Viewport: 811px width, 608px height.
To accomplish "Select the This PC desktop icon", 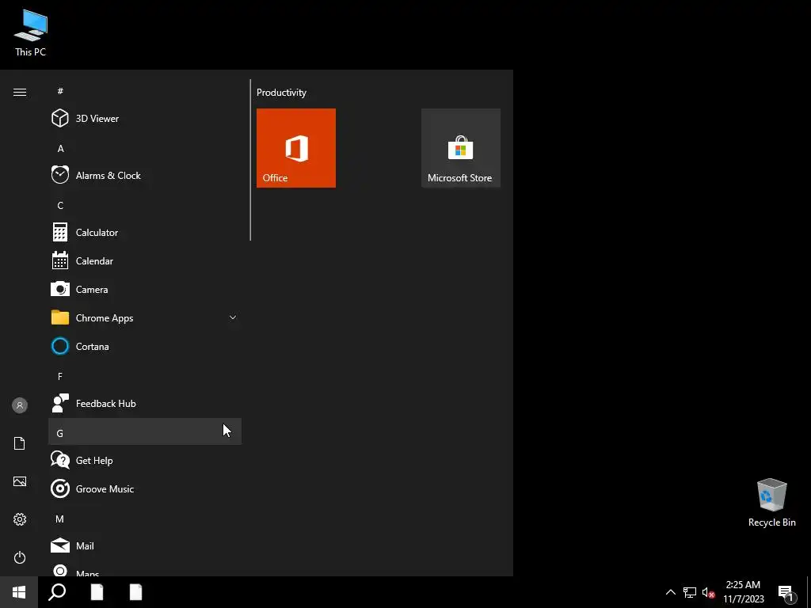I will [x=31, y=32].
